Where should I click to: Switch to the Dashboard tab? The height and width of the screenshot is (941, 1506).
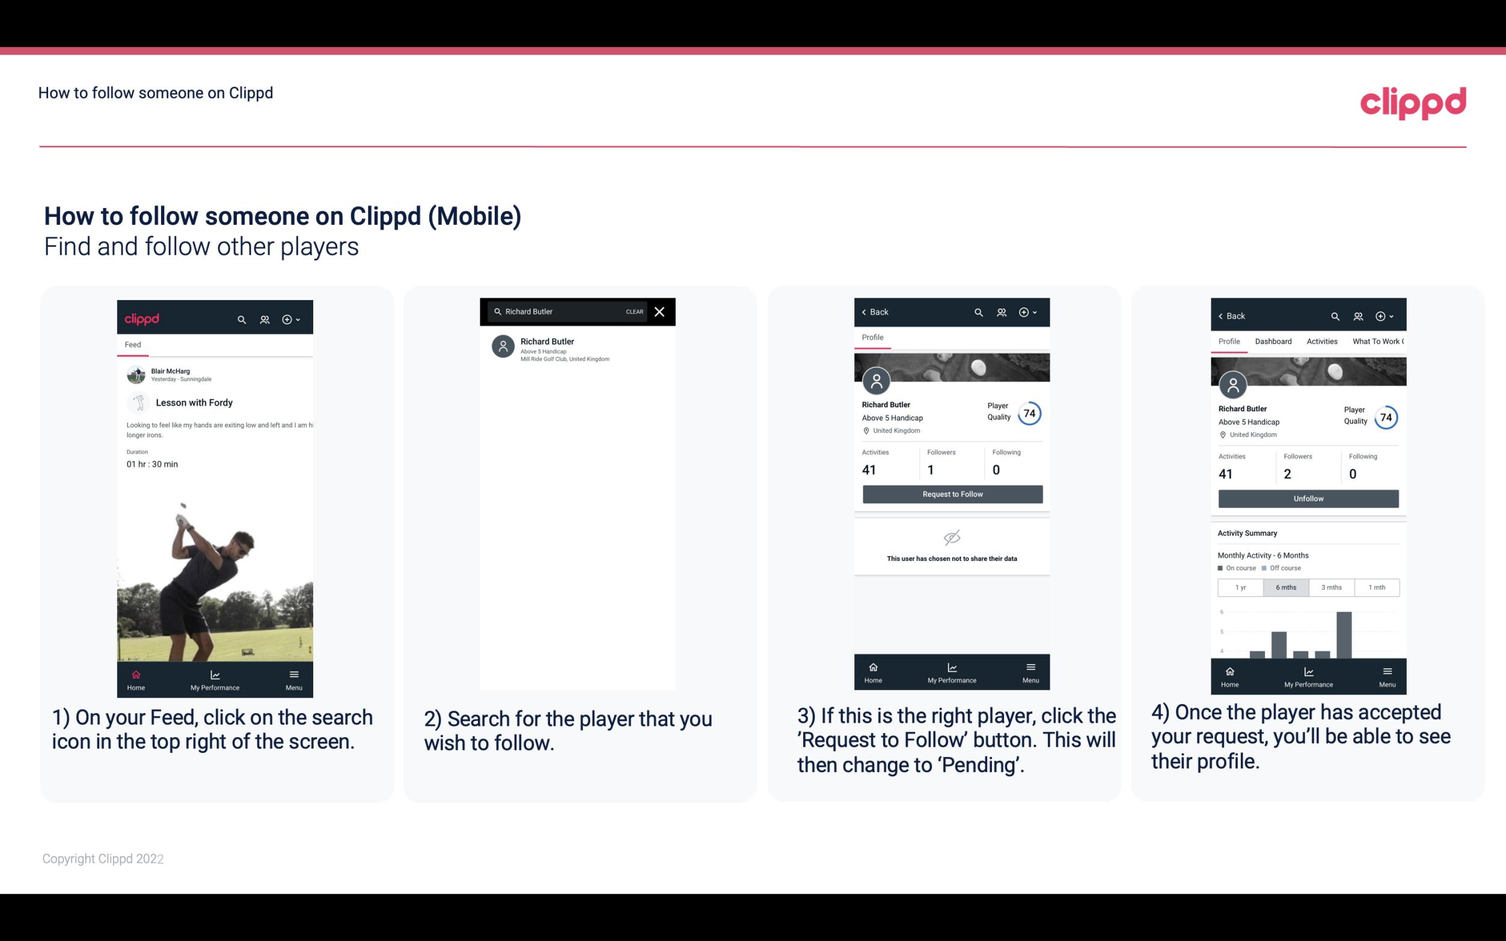pos(1273,340)
